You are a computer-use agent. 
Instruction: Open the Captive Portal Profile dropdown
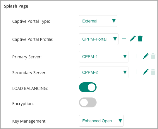point(99,39)
